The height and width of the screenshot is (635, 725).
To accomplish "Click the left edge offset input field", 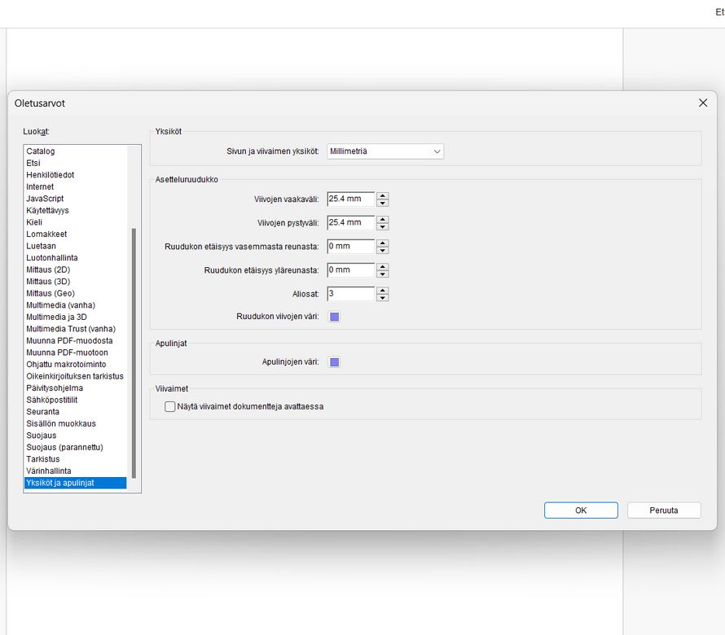I will [x=350, y=247].
